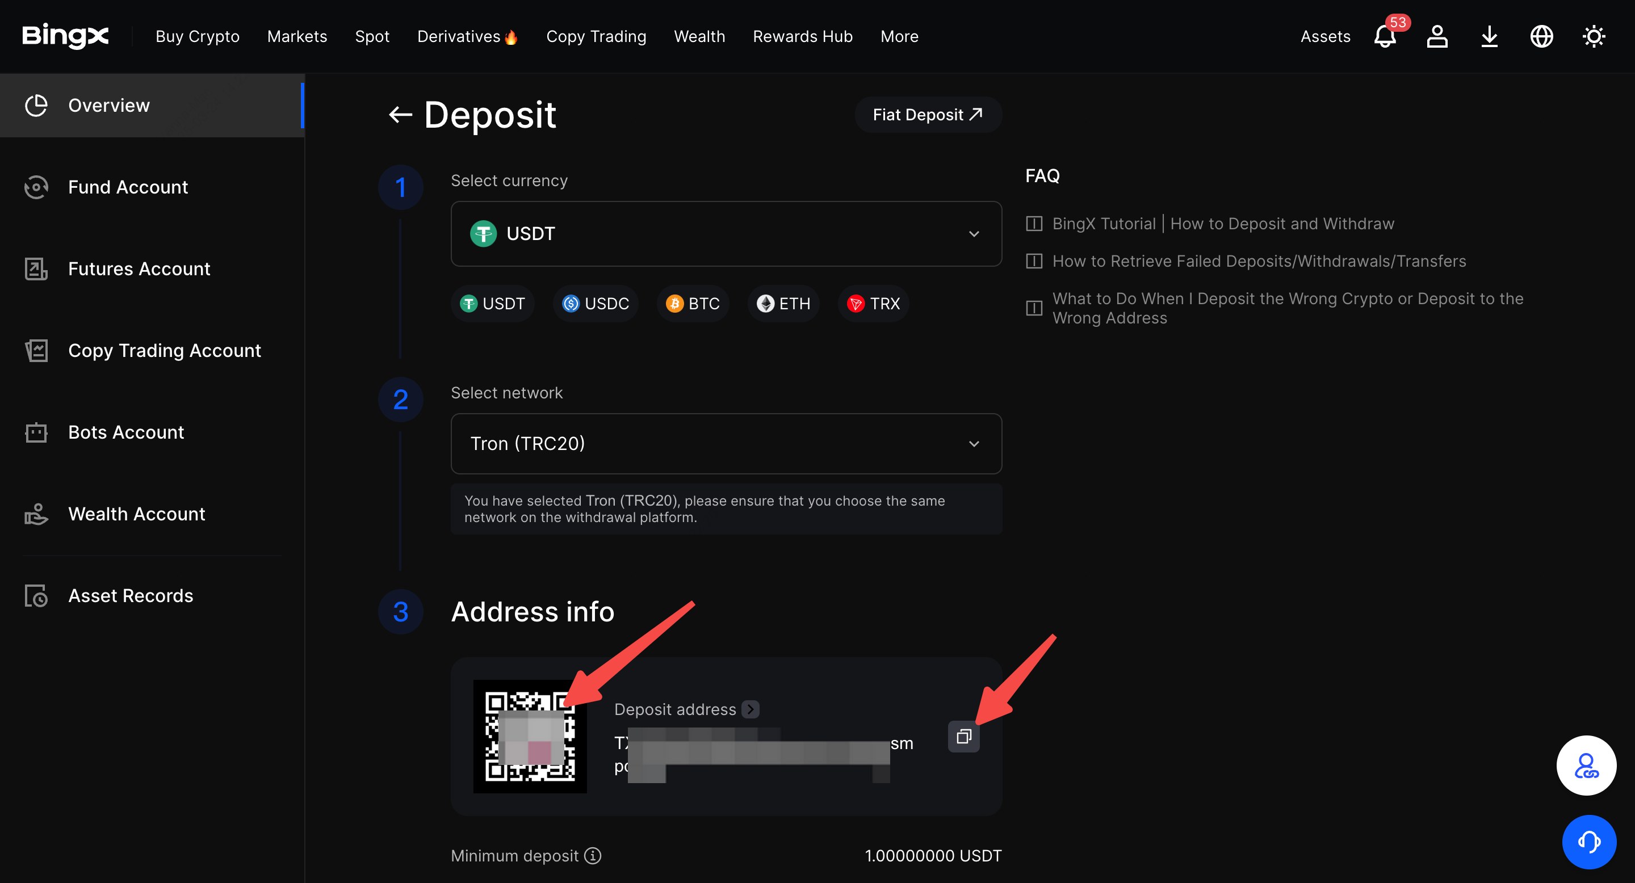Screen dimensions: 1635x883
Task: Open the Tron (TRC20) network dropdown
Action: tap(726, 443)
